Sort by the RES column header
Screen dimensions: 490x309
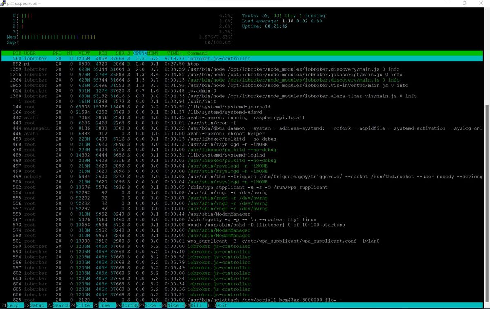click(x=103, y=53)
